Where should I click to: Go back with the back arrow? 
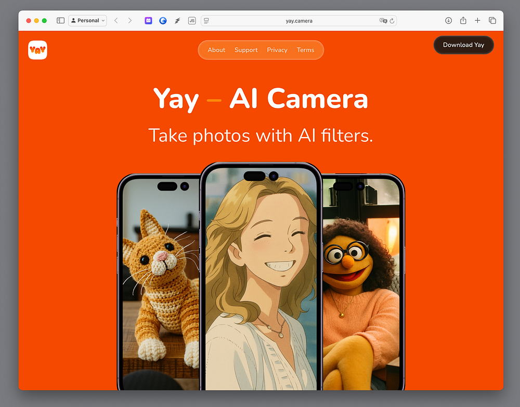[x=116, y=21]
